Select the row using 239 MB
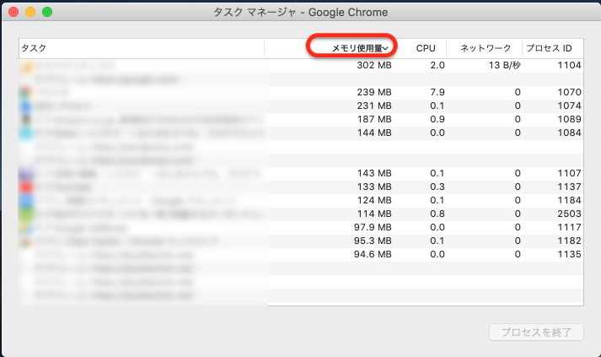Screen dimensions: 601x357 [301, 92]
